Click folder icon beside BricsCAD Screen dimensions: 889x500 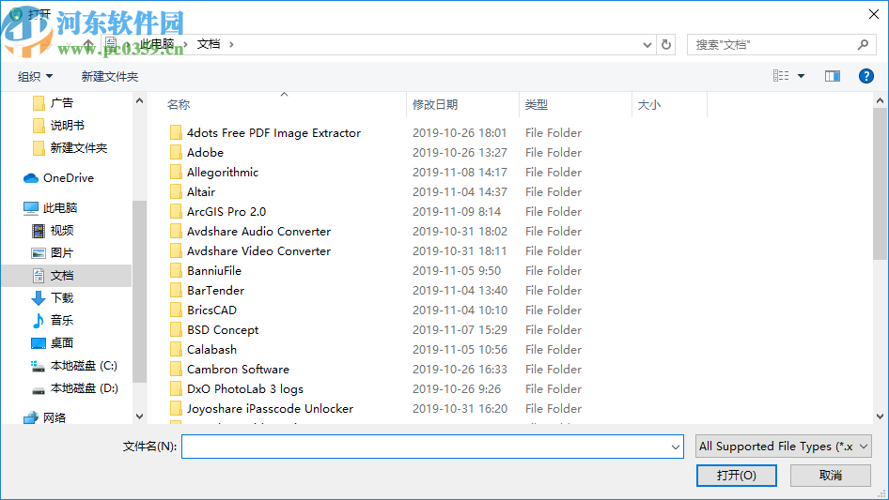(176, 311)
